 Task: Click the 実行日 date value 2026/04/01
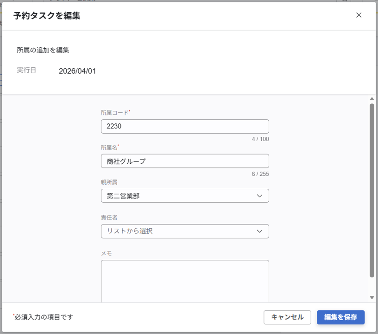[x=77, y=71]
